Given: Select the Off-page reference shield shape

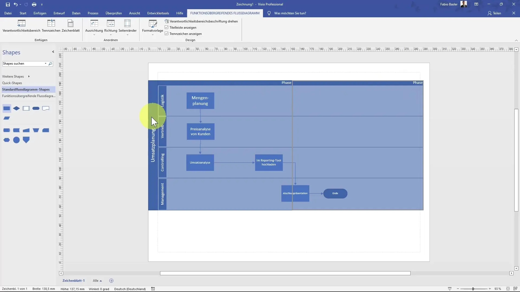Looking at the screenshot, I should point(26,140).
